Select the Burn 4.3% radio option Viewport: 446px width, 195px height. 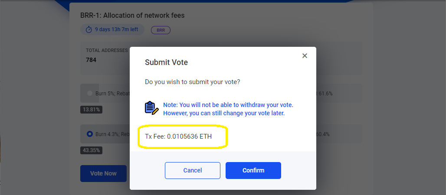[x=90, y=134]
